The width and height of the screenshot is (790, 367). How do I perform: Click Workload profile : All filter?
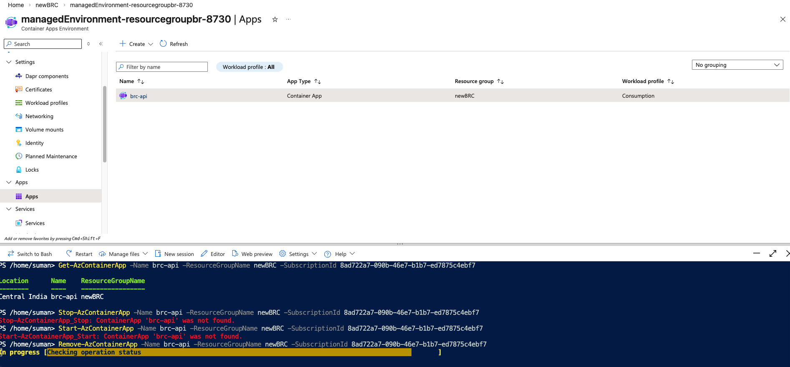249,67
